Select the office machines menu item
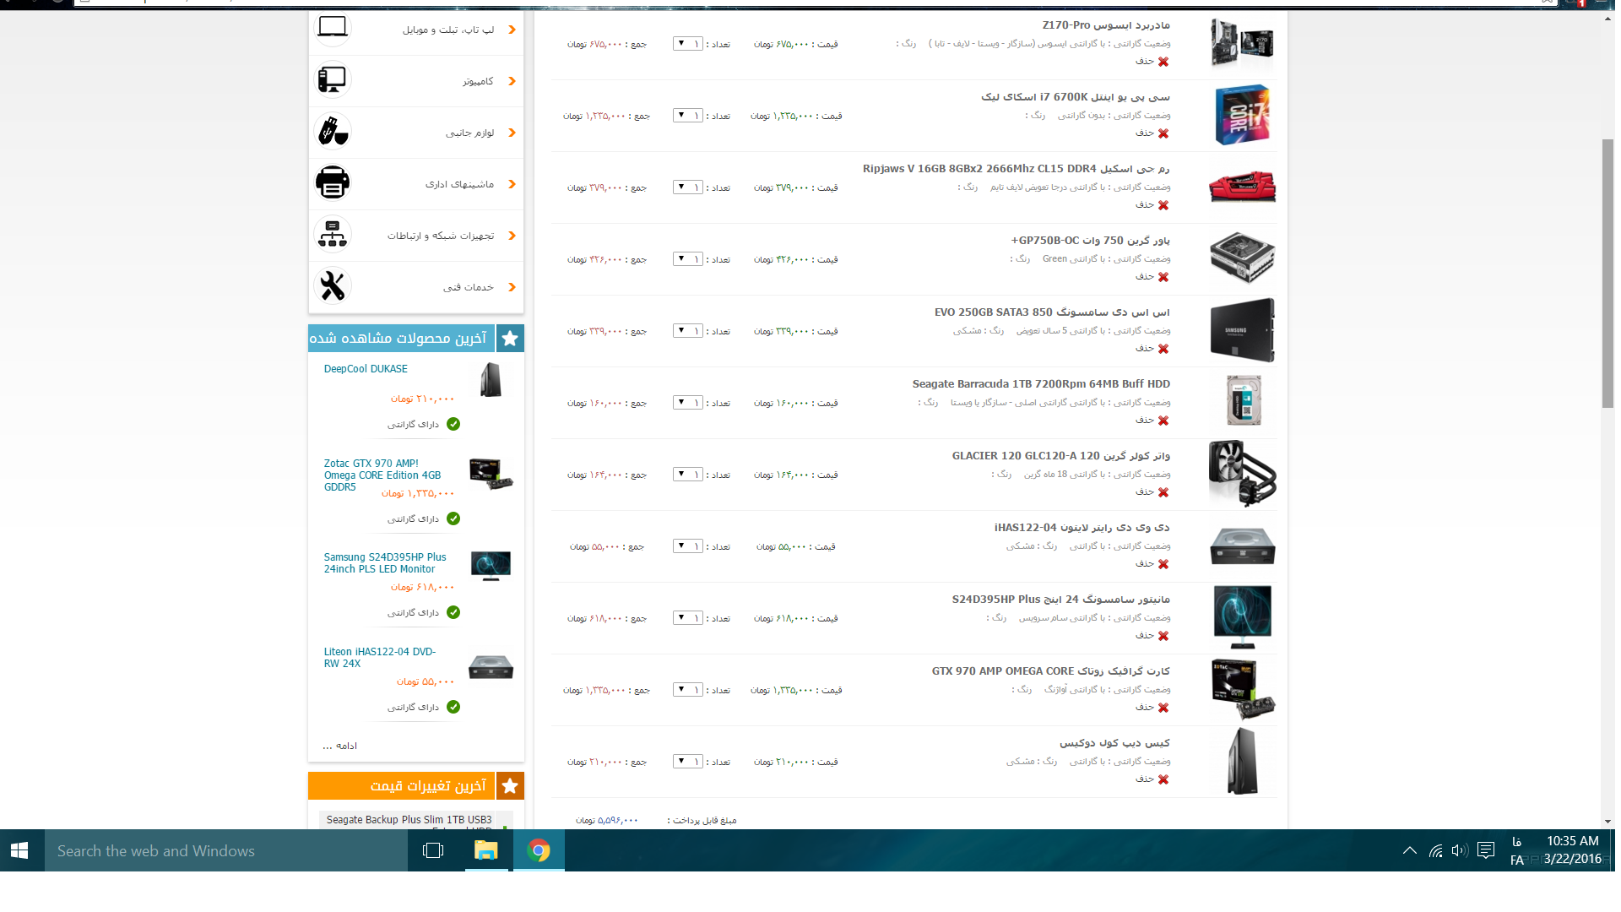Screen dimensions: 1621x912 (x=459, y=184)
